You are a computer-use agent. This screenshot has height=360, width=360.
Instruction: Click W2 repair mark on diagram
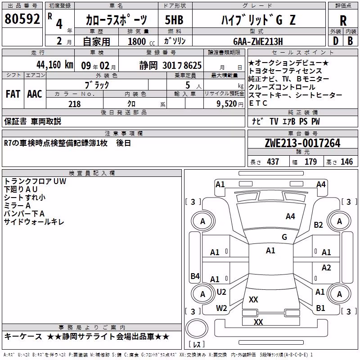[x=221, y=308]
